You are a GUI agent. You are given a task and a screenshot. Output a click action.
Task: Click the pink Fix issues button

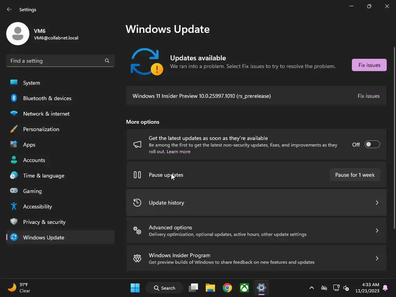click(x=369, y=65)
